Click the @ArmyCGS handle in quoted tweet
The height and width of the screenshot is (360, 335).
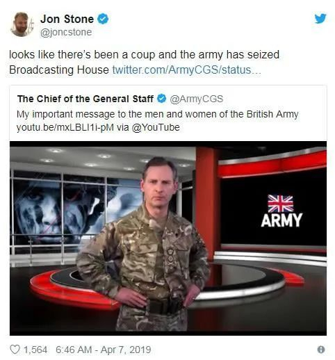tap(196, 99)
